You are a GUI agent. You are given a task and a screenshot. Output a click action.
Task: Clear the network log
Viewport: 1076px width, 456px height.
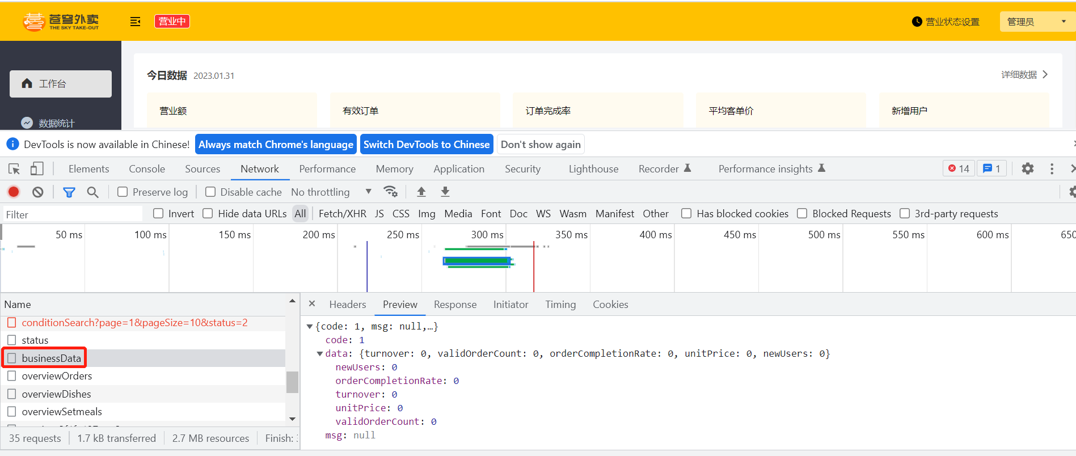pyautogui.click(x=38, y=192)
